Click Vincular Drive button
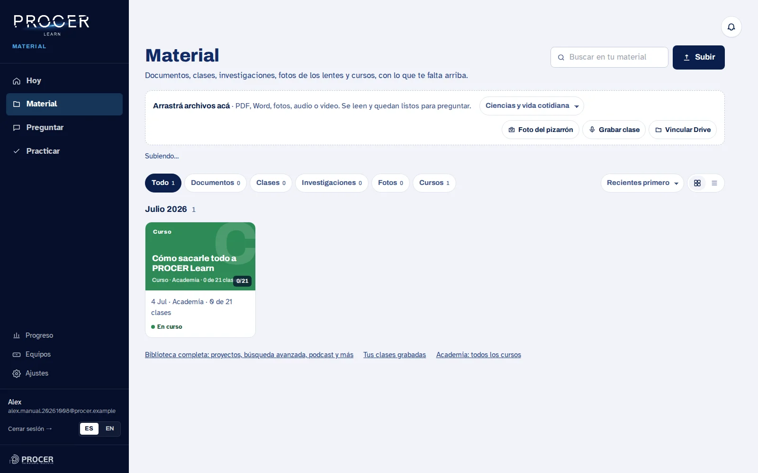The image size is (758, 473). tap(682, 130)
